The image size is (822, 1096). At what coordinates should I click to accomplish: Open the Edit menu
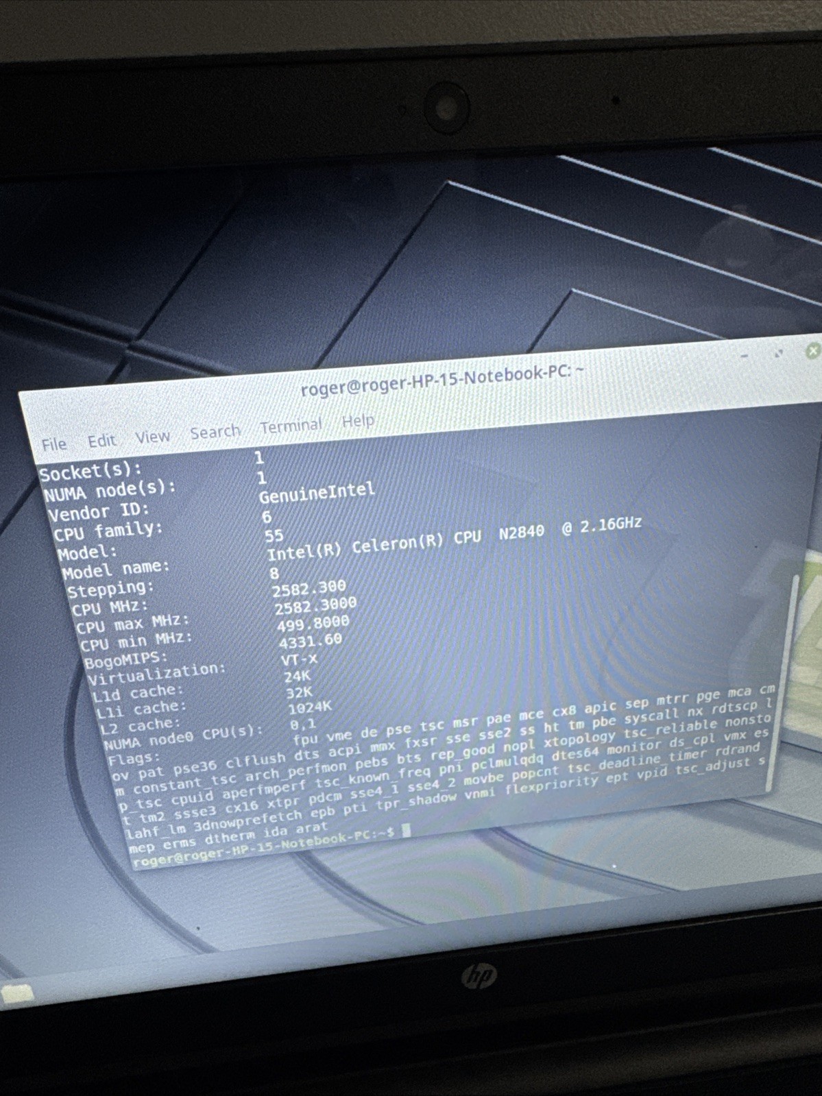click(101, 440)
